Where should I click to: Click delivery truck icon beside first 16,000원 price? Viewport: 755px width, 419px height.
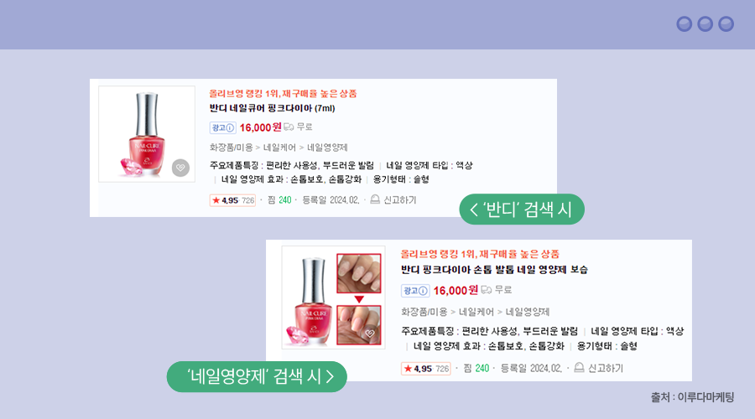289,127
